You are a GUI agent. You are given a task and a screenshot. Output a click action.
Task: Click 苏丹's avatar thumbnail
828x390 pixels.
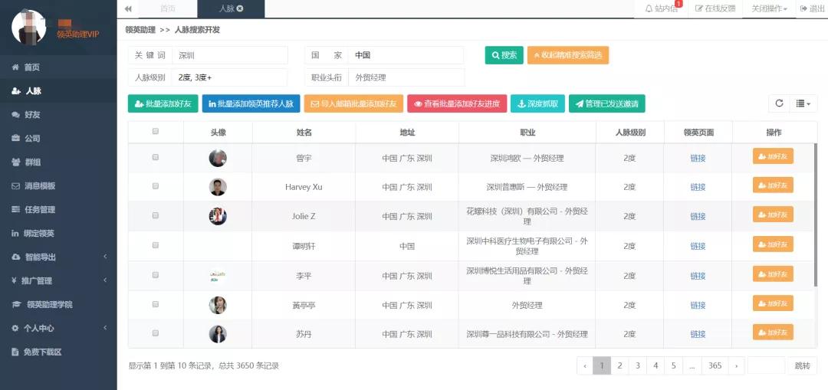pyautogui.click(x=218, y=334)
